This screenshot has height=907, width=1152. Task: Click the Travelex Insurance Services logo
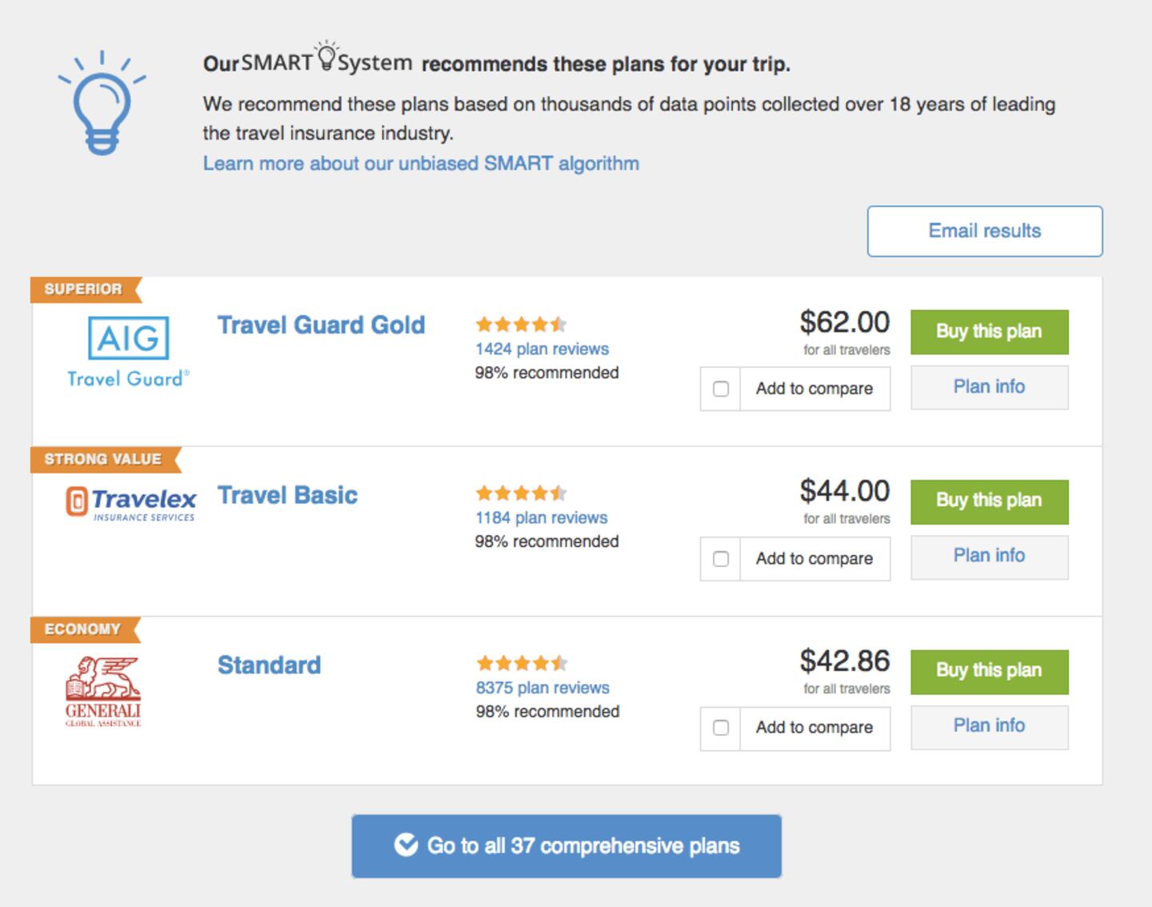(130, 505)
